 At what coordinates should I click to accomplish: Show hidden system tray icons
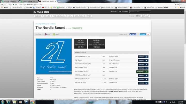click(x=168, y=102)
